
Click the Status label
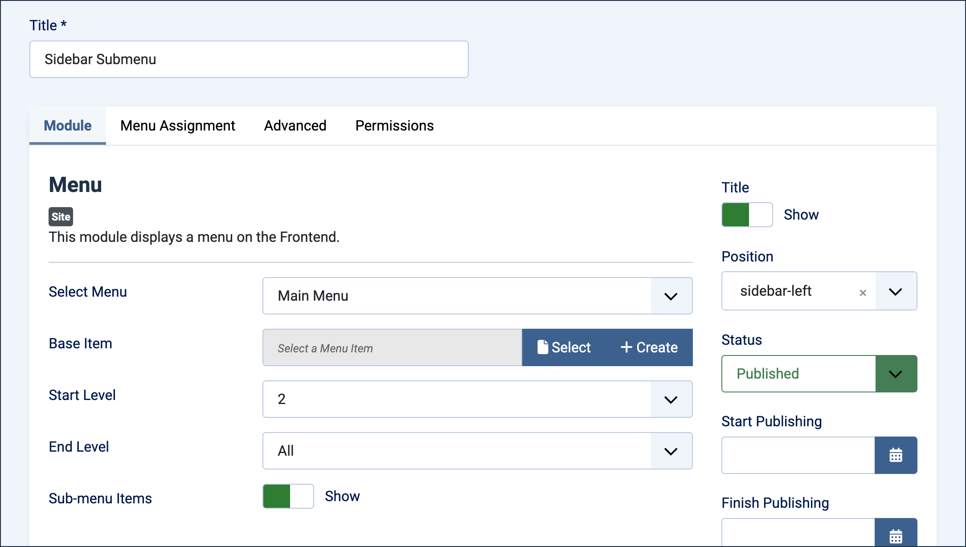click(x=742, y=340)
